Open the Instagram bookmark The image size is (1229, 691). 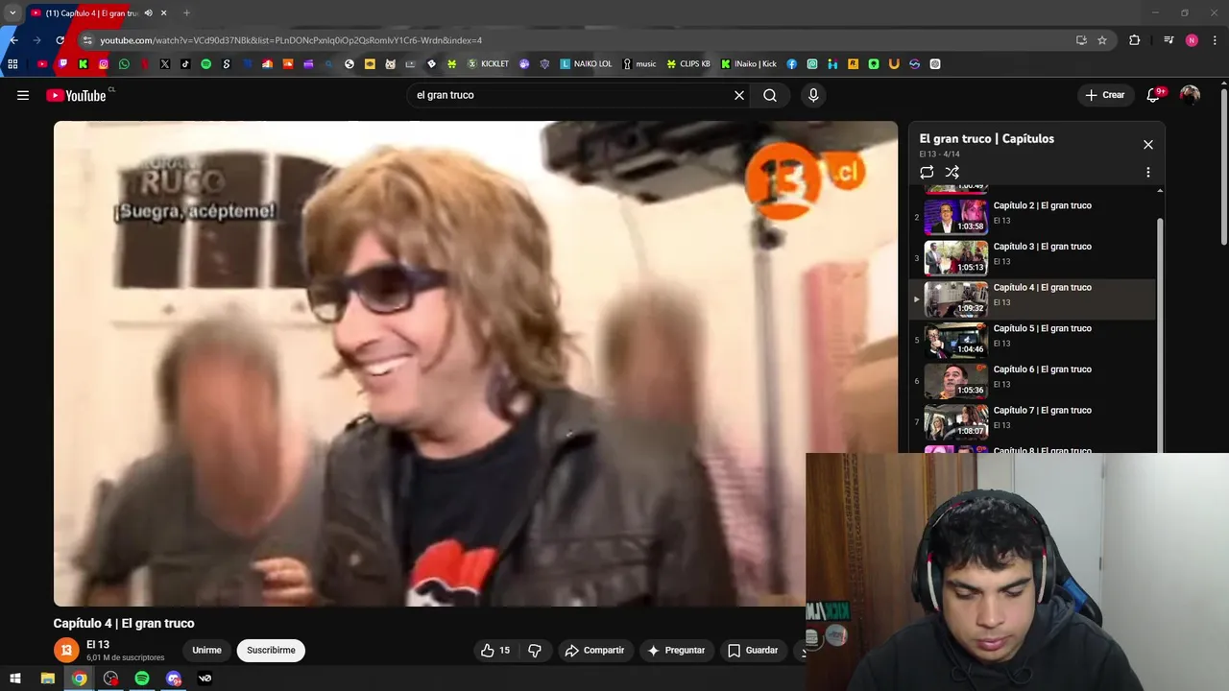pos(104,64)
